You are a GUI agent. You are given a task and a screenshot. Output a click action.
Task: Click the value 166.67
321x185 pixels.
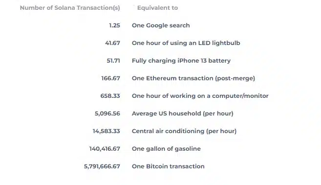pyautogui.click(x=111, y=78)
